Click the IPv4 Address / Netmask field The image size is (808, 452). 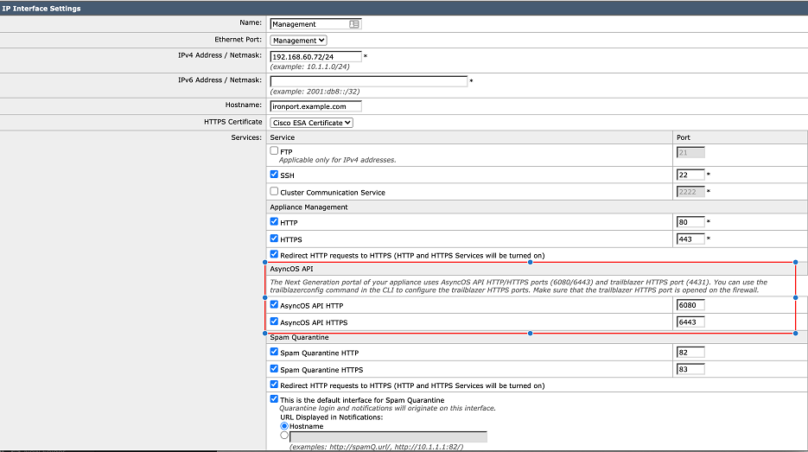315,57
